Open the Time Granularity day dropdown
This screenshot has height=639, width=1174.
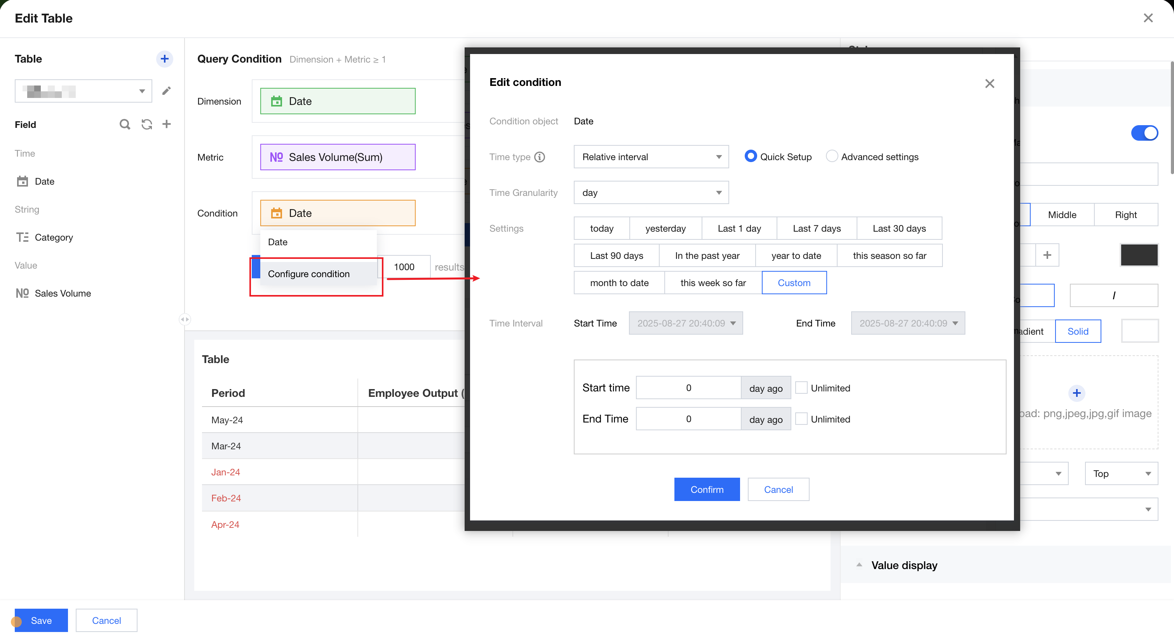(651, 192)
